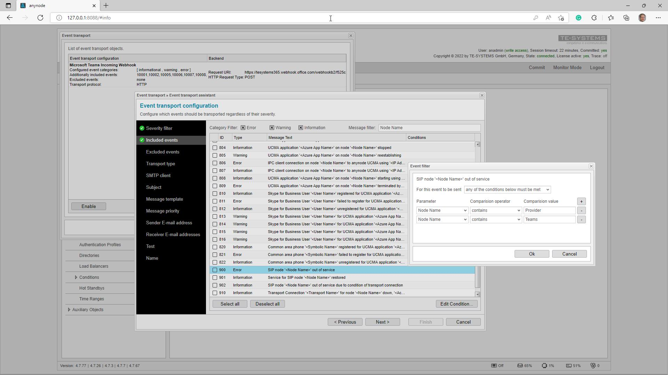Viewport: 668px width, 375px height.
Task: Open the browser Collections icon
Action: pos(626,18)
